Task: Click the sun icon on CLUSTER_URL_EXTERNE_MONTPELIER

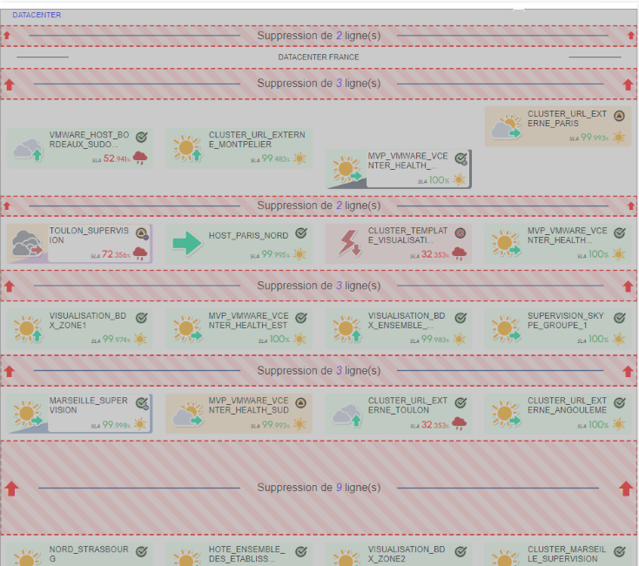Action: 187,149
